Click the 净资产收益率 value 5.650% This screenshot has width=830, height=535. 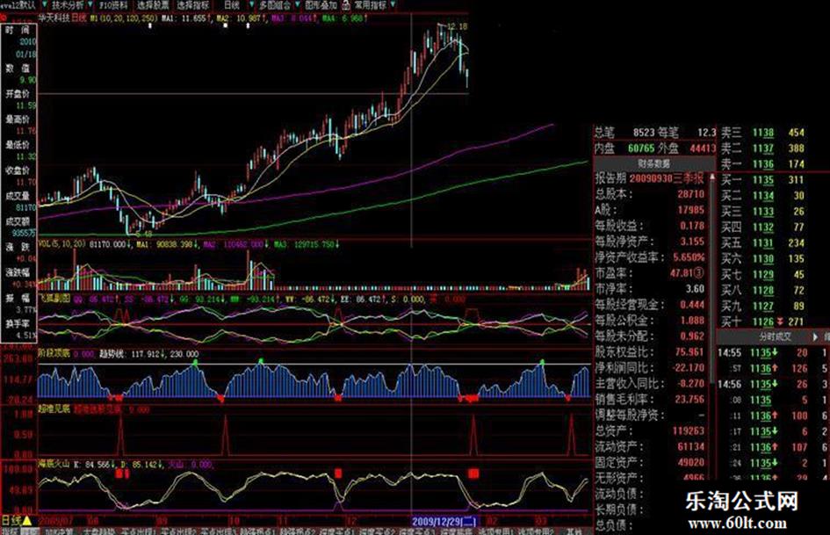[689, 257]
